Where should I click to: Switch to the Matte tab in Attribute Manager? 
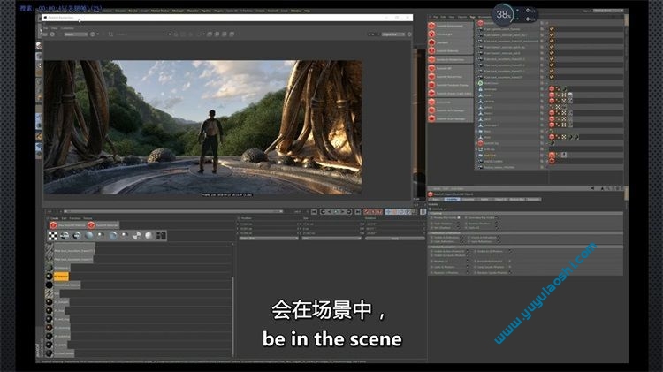(x=484, y=199)
